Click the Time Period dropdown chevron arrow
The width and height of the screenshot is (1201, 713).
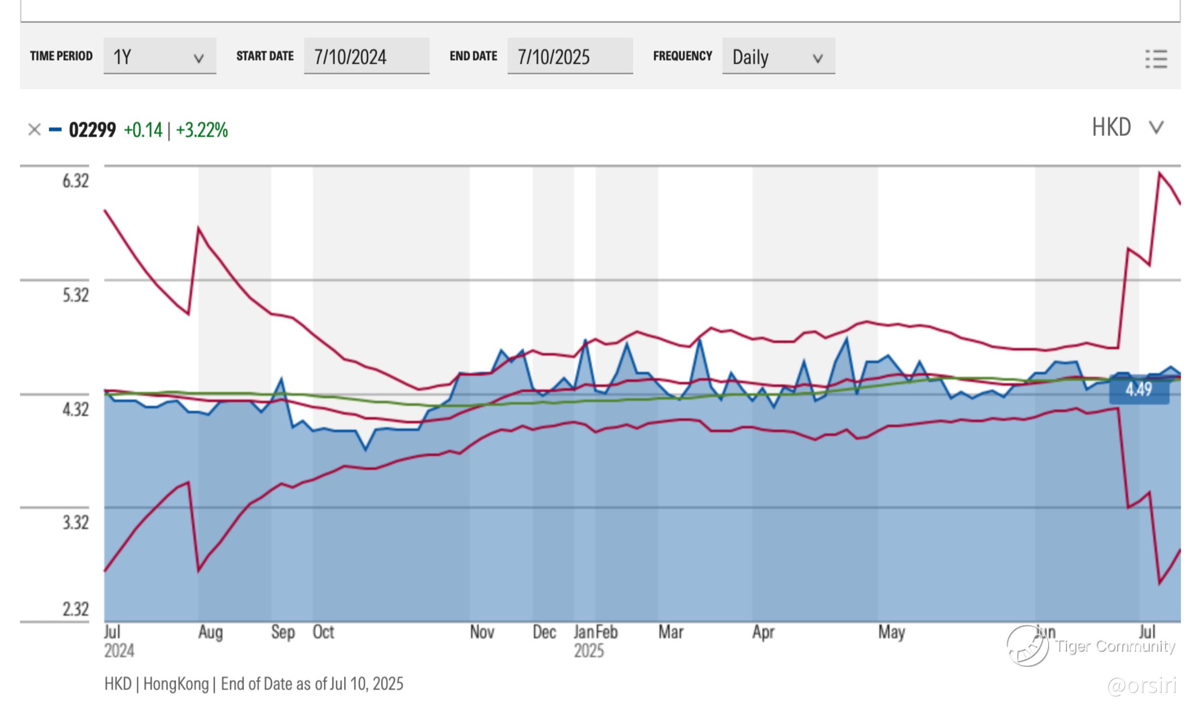pyautogui.click(x=198, y=59)
